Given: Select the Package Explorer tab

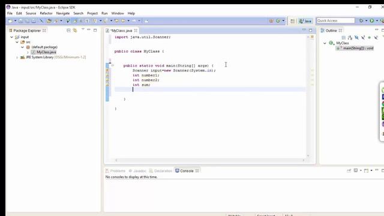Looking at the screenshot, I should click(x=27, y=31).
